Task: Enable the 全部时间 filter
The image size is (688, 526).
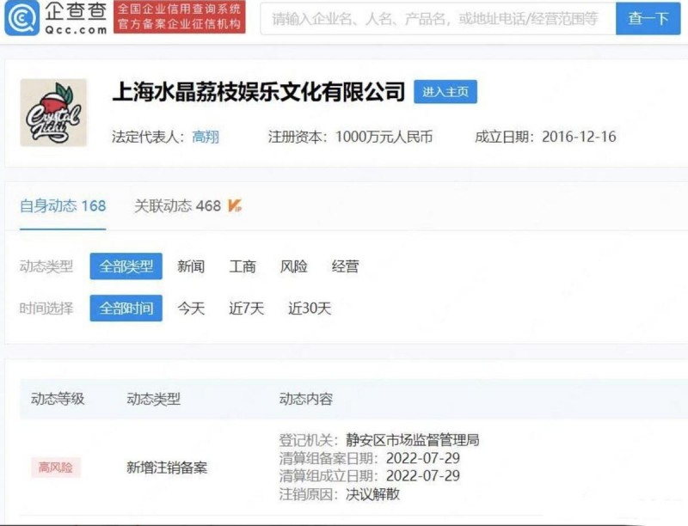Action: 126,309
